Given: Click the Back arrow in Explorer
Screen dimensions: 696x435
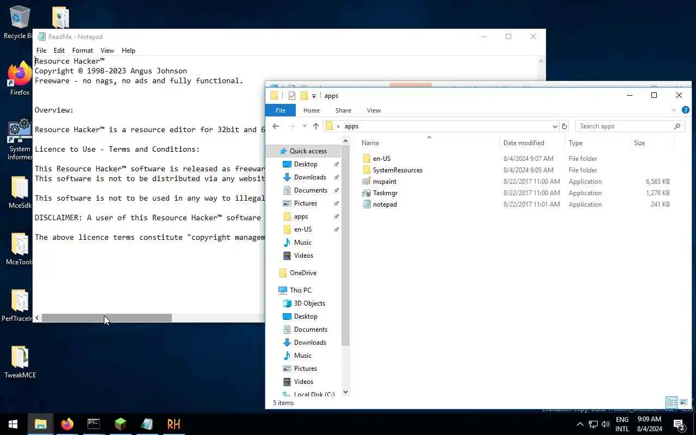Looking at the screenshot, I should coord(276,126).
